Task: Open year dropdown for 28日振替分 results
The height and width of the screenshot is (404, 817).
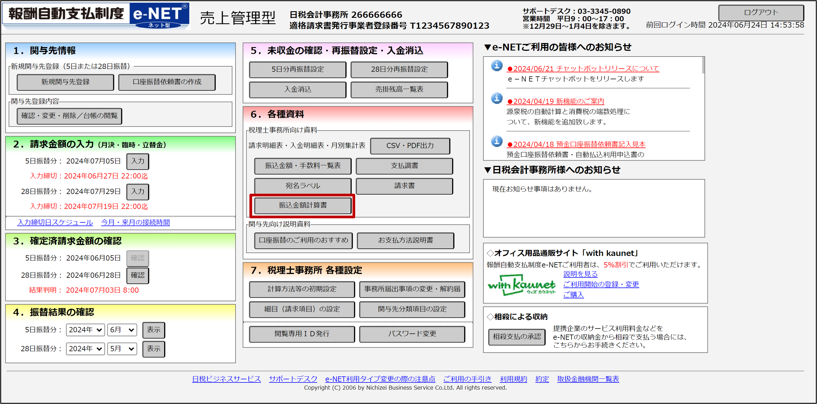Action: pyautogui.click(x=85, y=349)
